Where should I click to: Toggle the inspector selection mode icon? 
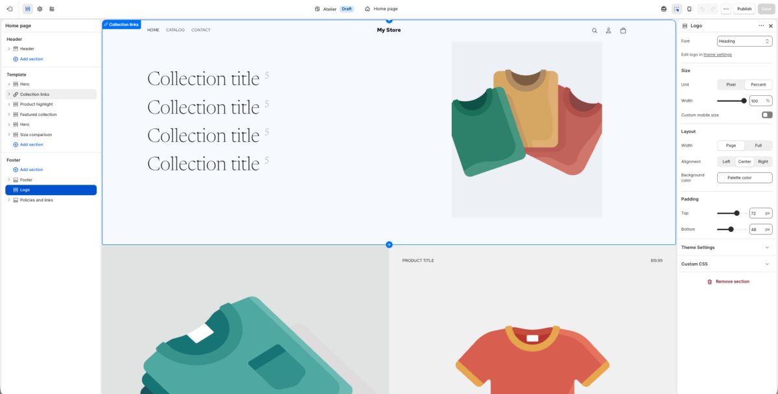click(x=677, y=9)
